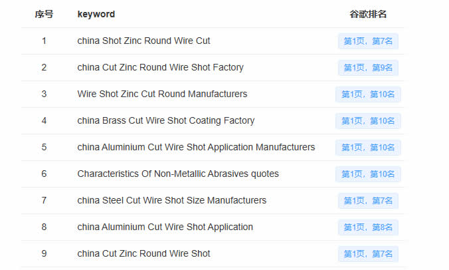
Task: Click the 'keyword' column header
Action: point(96,14)
